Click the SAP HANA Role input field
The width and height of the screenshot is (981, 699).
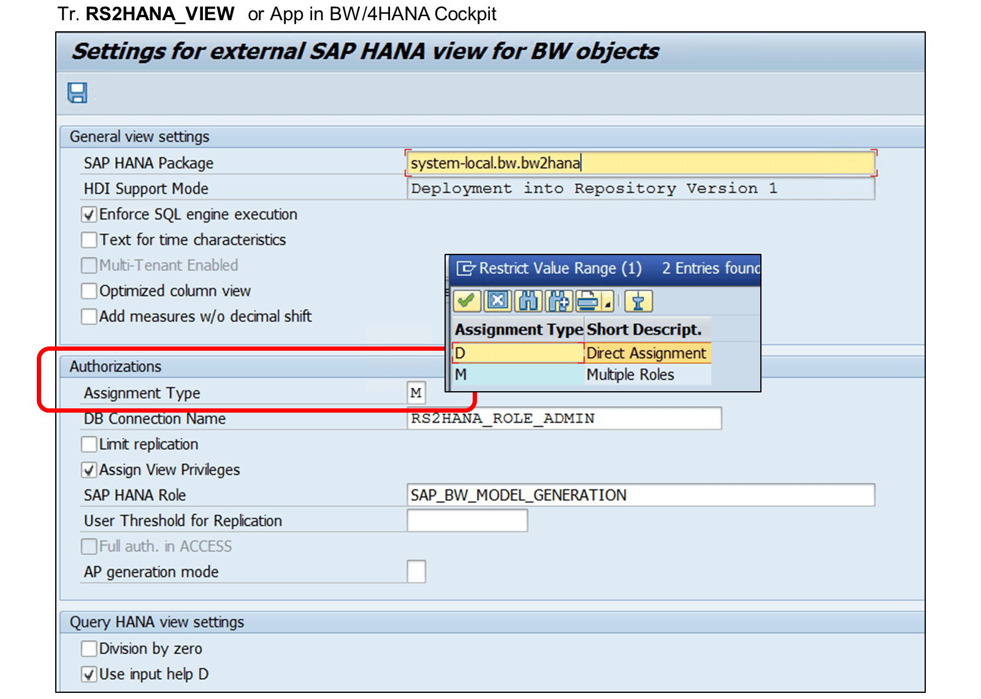(x=641, y=495)
